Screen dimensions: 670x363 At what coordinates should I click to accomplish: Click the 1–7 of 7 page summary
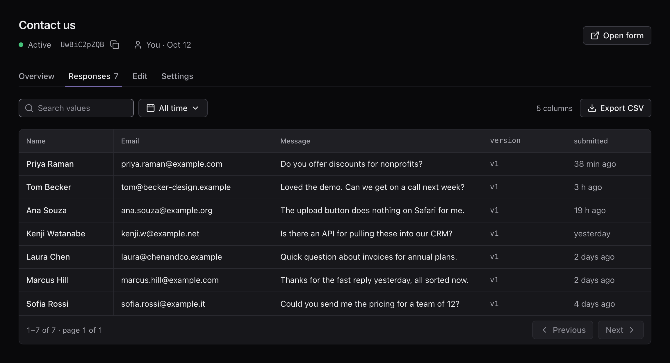click(x=64, y=330)
